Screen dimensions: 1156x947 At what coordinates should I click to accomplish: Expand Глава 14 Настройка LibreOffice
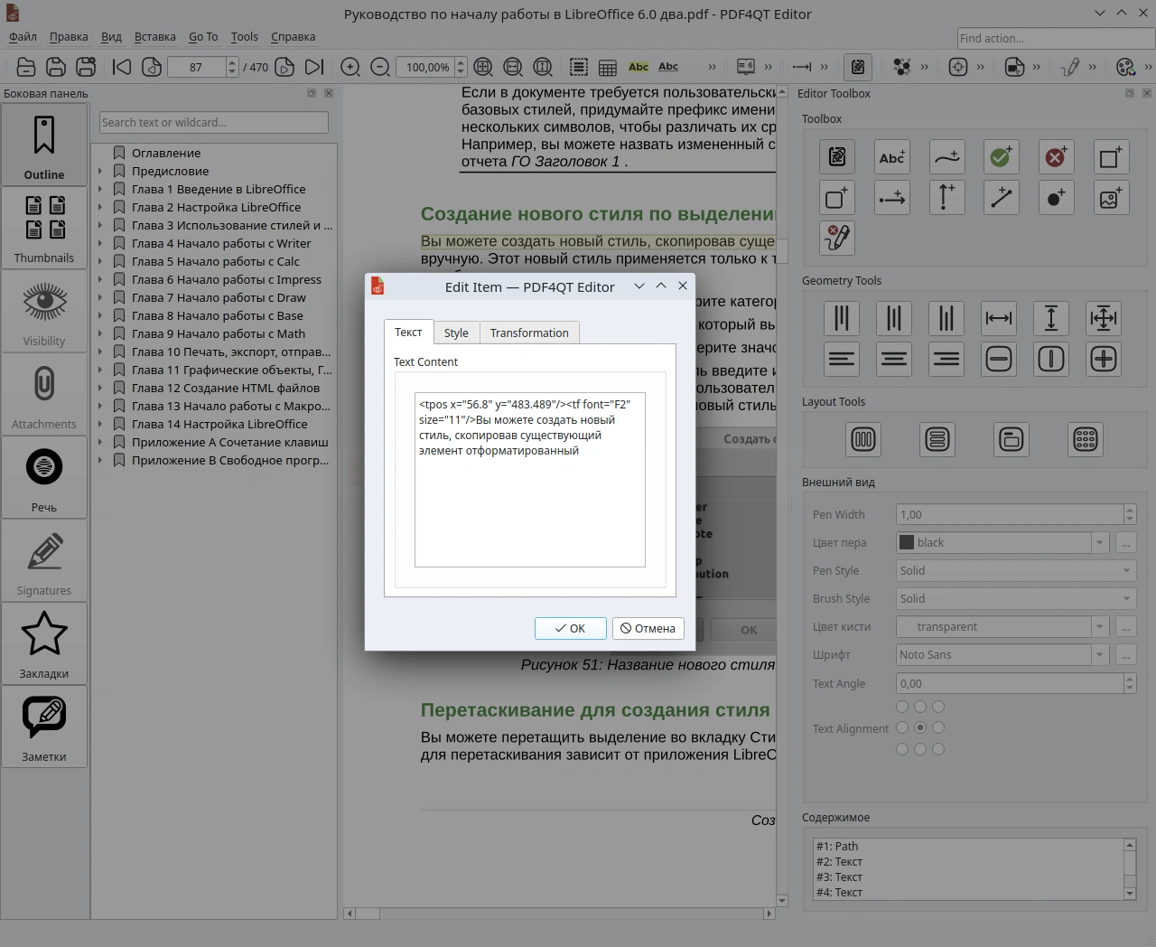pyautogui.click(x=100, y=424)
